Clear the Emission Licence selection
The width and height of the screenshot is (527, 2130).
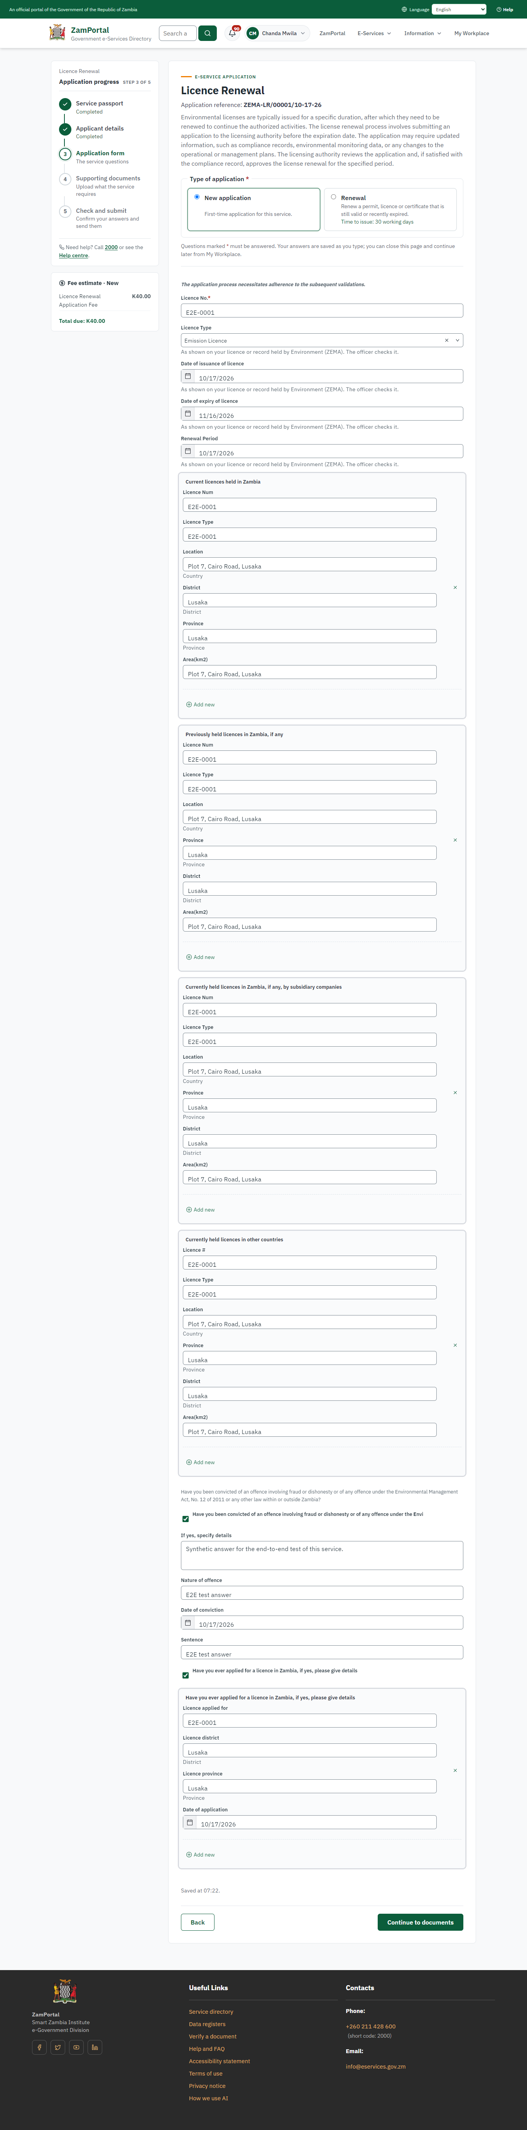[447, 341]
